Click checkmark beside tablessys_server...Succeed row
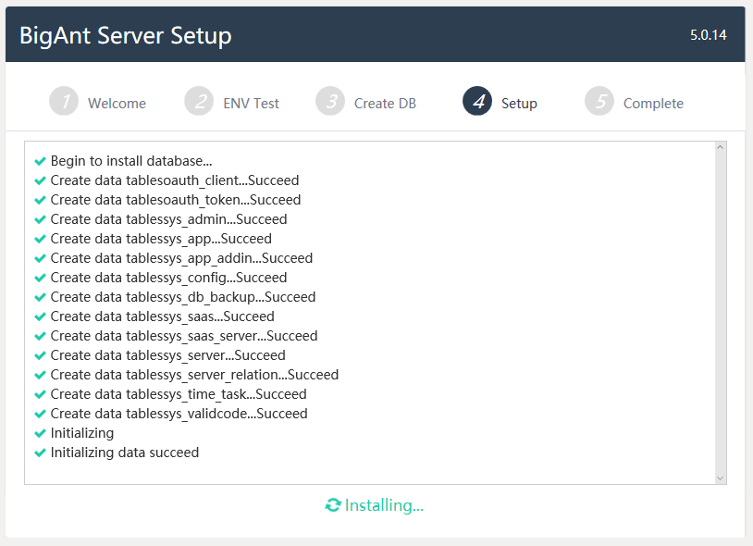The image size is (753, 546). [x=41, y=355]
